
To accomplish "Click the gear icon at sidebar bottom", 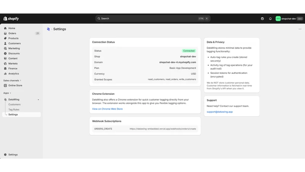I will [x=5, y=155].
